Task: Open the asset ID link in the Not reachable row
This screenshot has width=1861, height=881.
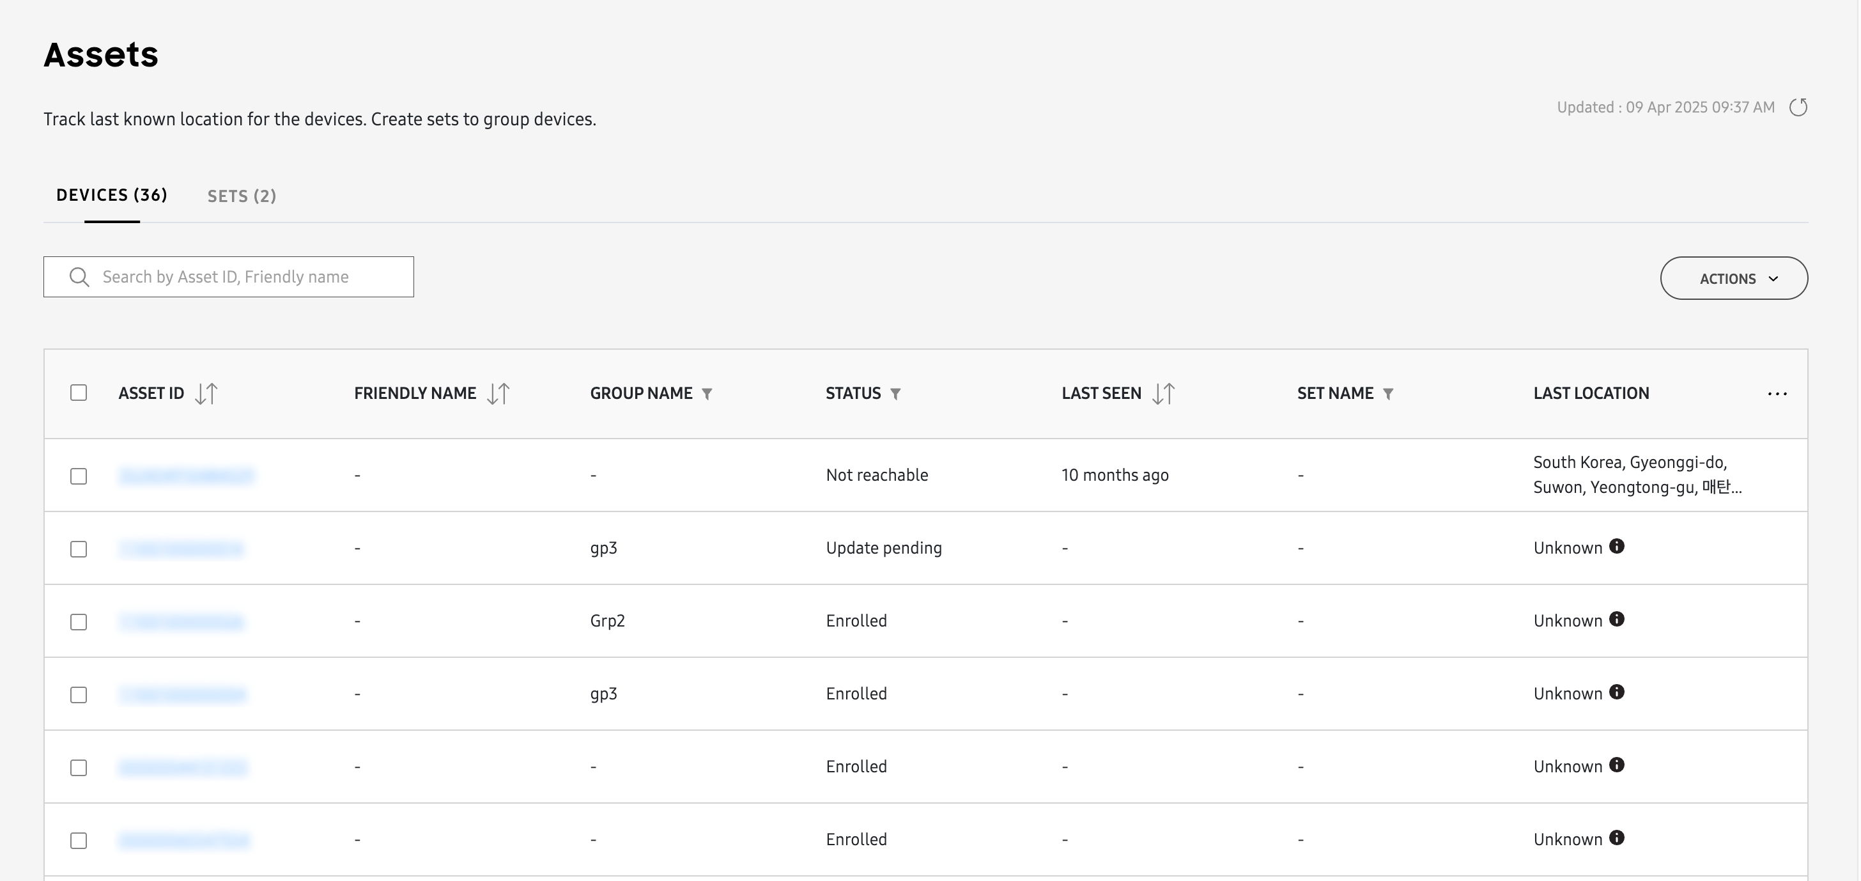Action: coord(187,476)
